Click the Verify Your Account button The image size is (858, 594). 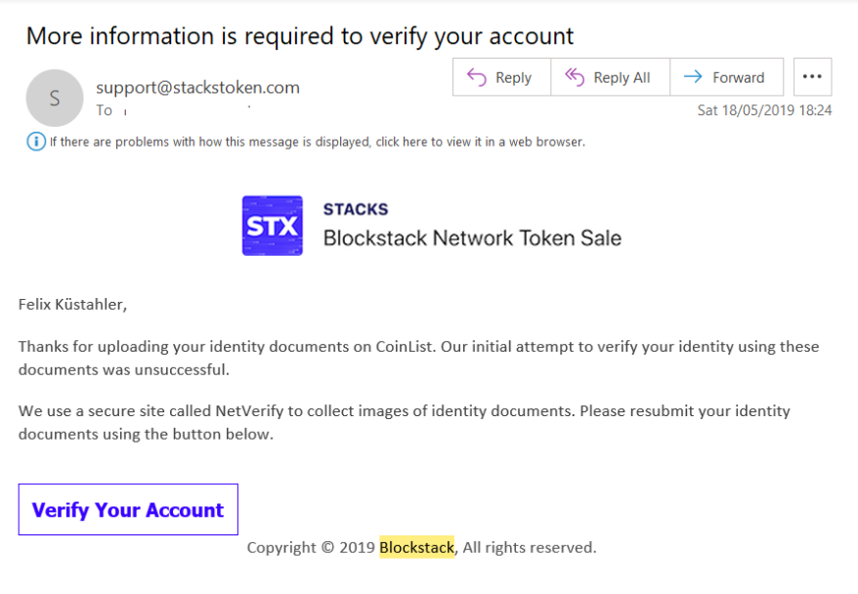click(x=128, y=510)
